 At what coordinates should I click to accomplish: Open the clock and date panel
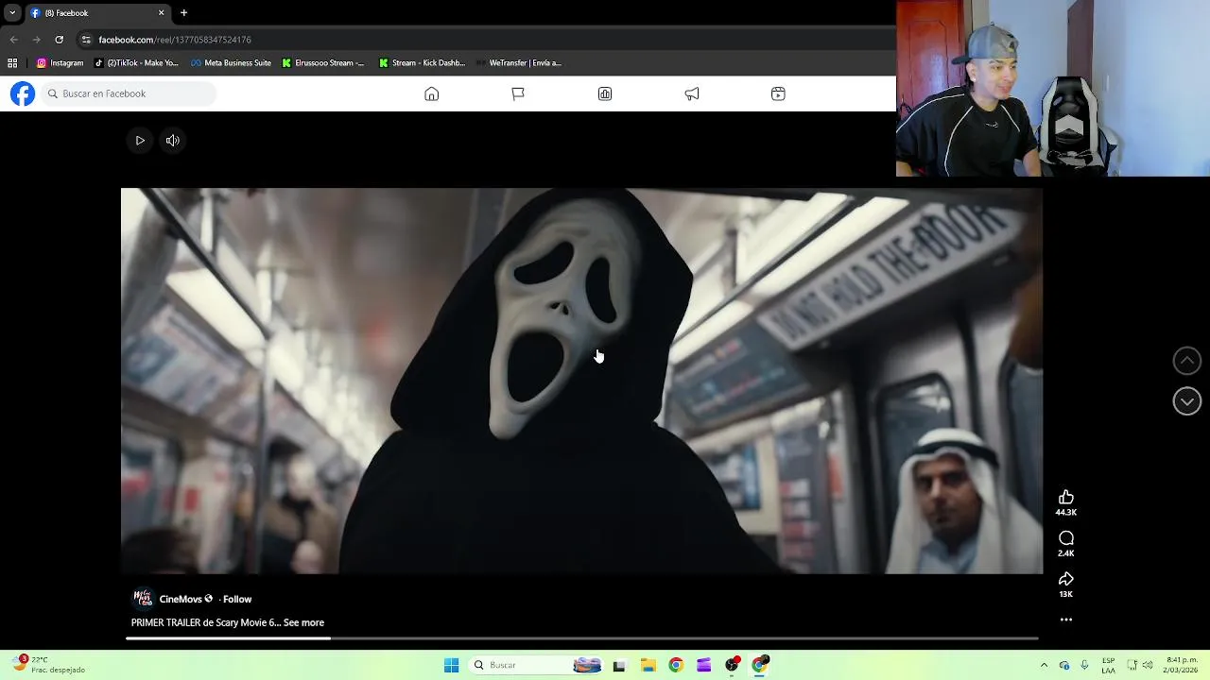pyautogui.click(x=1182, y=665)
